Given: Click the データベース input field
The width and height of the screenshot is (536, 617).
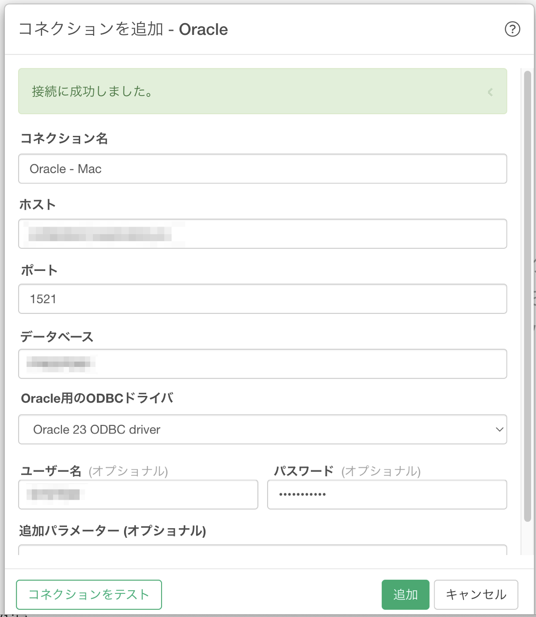Looking at the screenshot, I should pos(263,364).
